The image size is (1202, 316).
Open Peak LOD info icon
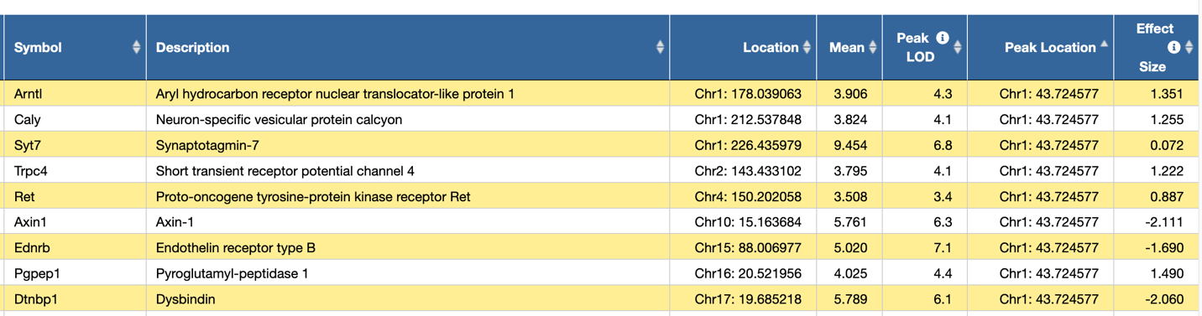pos(943,38)
